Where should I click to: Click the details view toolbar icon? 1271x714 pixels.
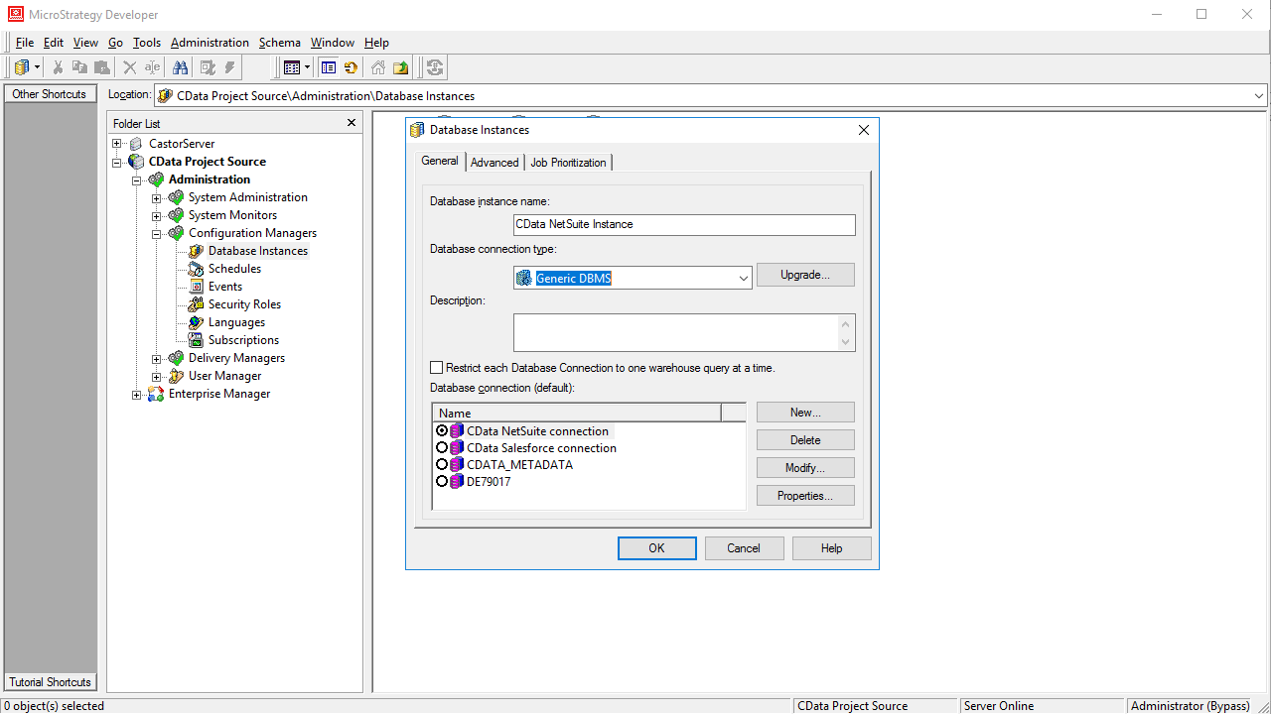(330, 66)
